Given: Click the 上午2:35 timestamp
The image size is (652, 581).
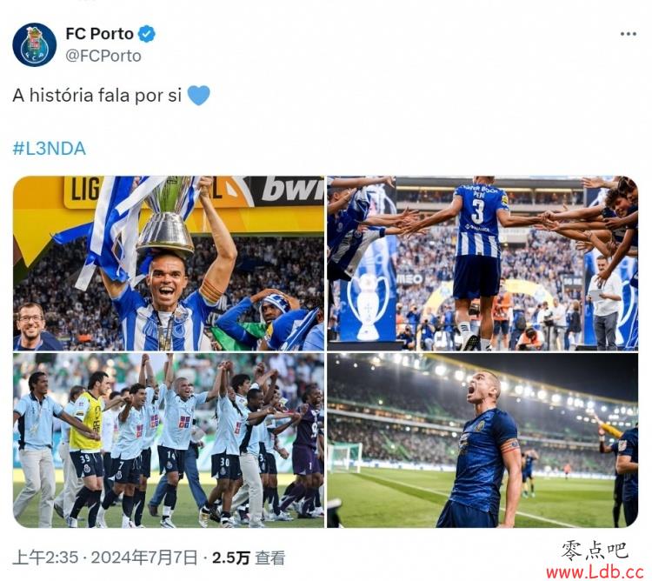Looking at the screenshot, I should click(45, 558).
